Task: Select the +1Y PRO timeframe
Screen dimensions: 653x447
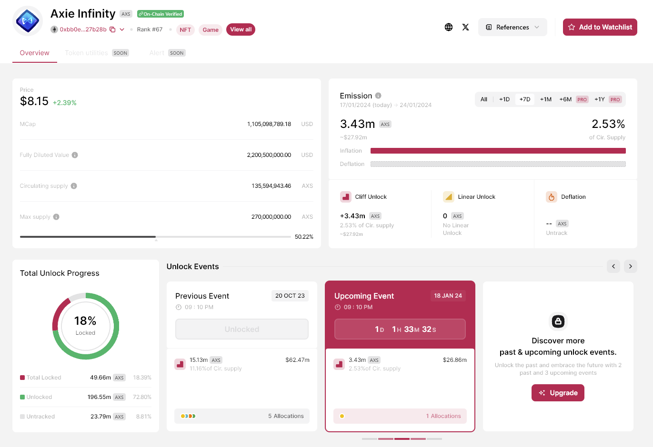Action: tap(608, 99)
